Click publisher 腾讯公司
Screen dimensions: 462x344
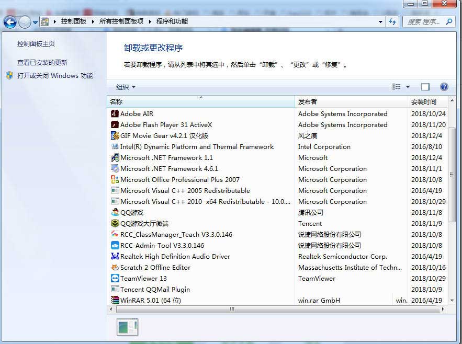coord(311,213)
